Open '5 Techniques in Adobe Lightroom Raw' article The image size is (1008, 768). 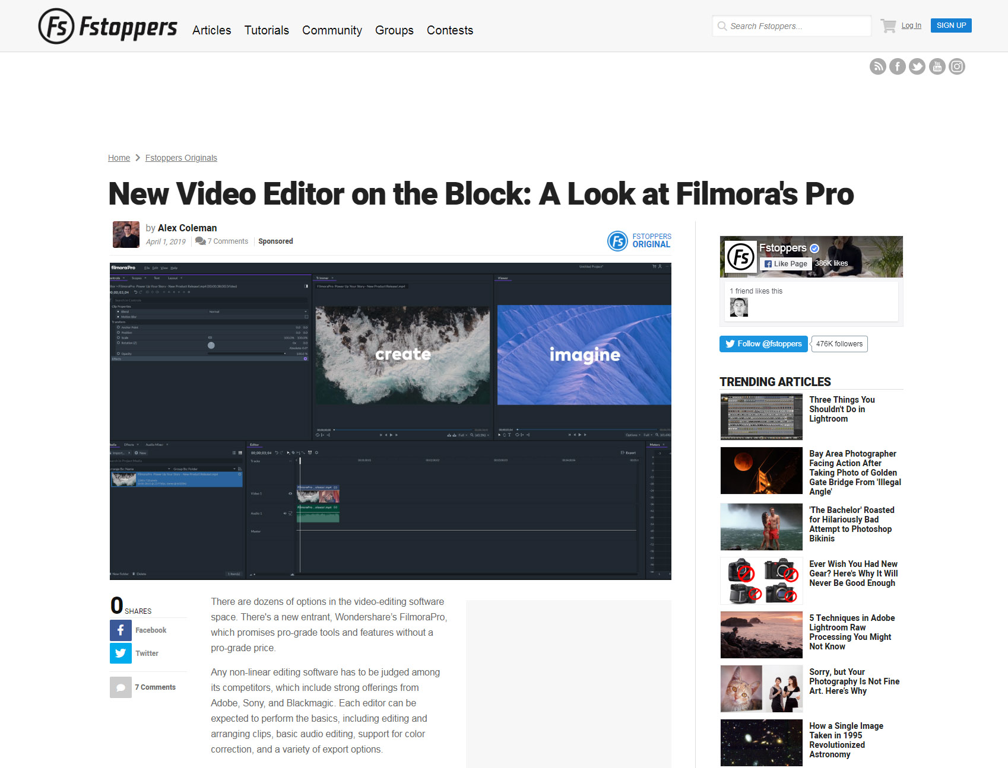pos(852,632)
